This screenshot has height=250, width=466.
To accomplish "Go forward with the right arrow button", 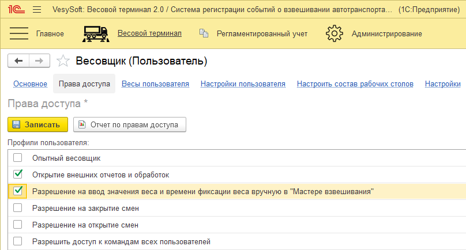I will coord(39,61).
